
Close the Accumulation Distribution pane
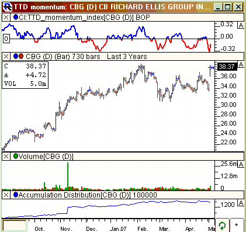pyautogui.click(x=6, y=195)
